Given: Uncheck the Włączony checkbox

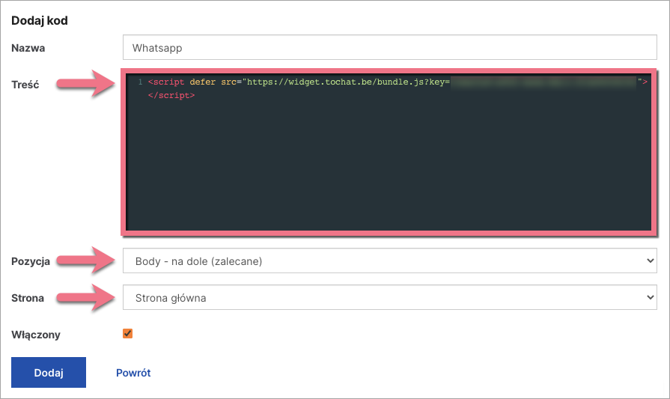Looking at the screenshot, I should (127, 334).
